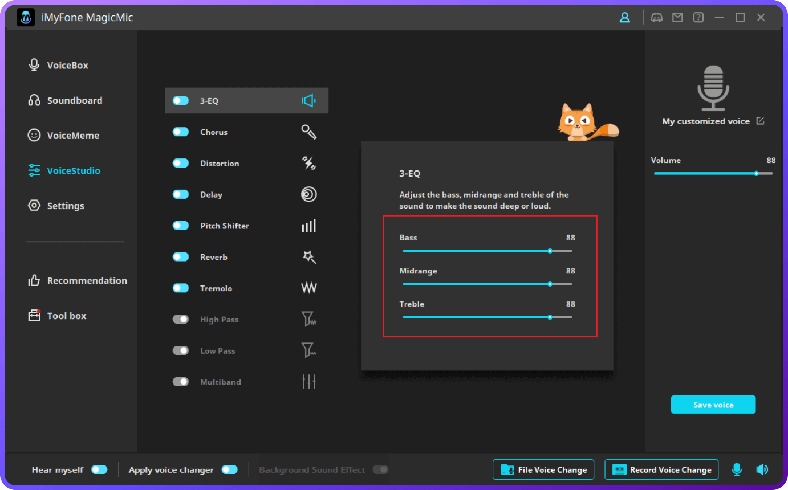Click the VoiceBox microphone icon
This screenshot has height=490, width=788.
point(34,65)
